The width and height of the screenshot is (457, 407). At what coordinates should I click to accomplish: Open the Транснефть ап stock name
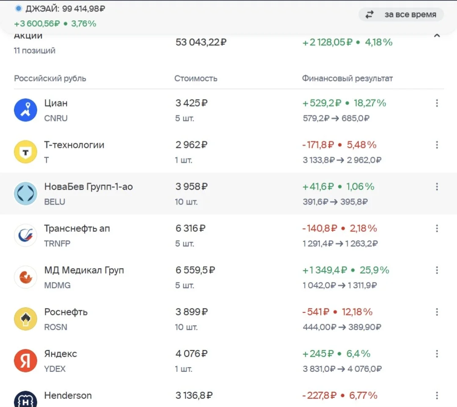tap(77, 229)
